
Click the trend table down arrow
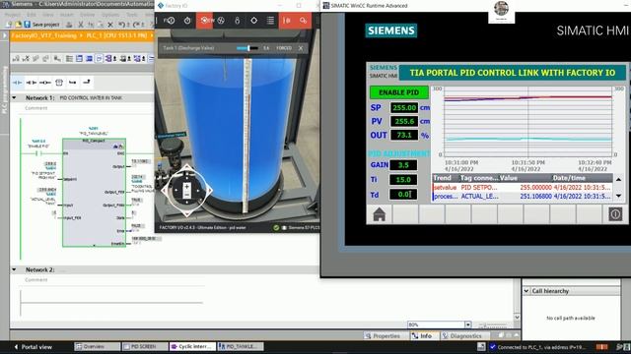pos(618,196)
